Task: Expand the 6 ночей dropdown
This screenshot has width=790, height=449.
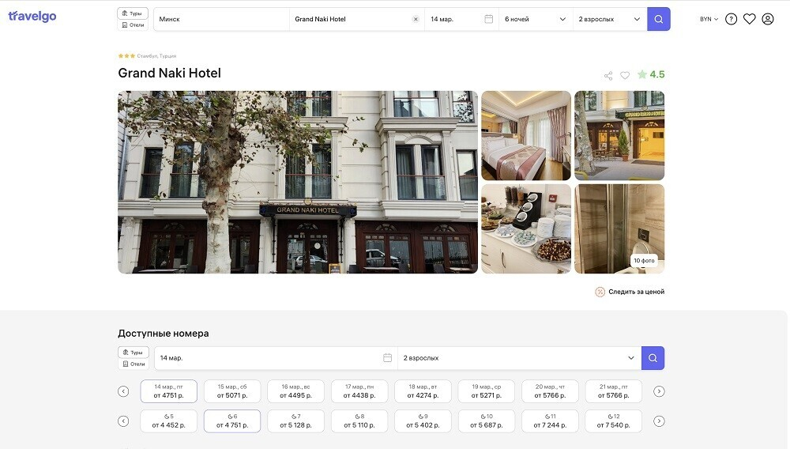Action: pyautogui.click(x=536, y=19)
